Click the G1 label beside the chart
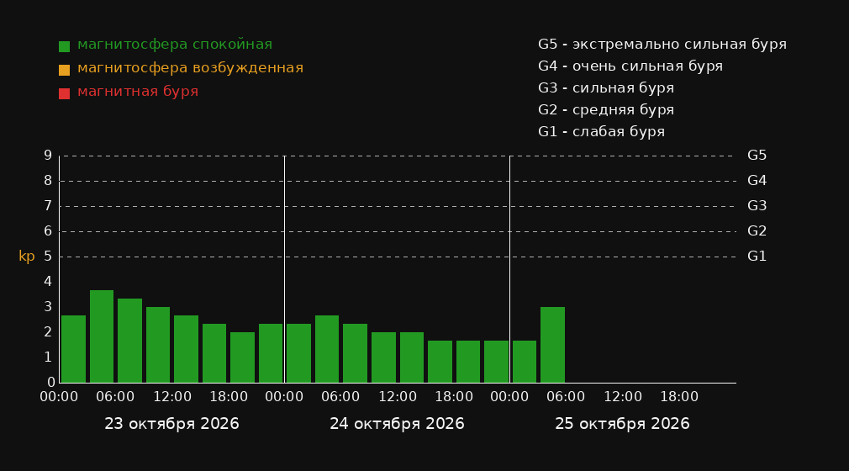Screen dimensions: 849x471 tap(757, 257)
